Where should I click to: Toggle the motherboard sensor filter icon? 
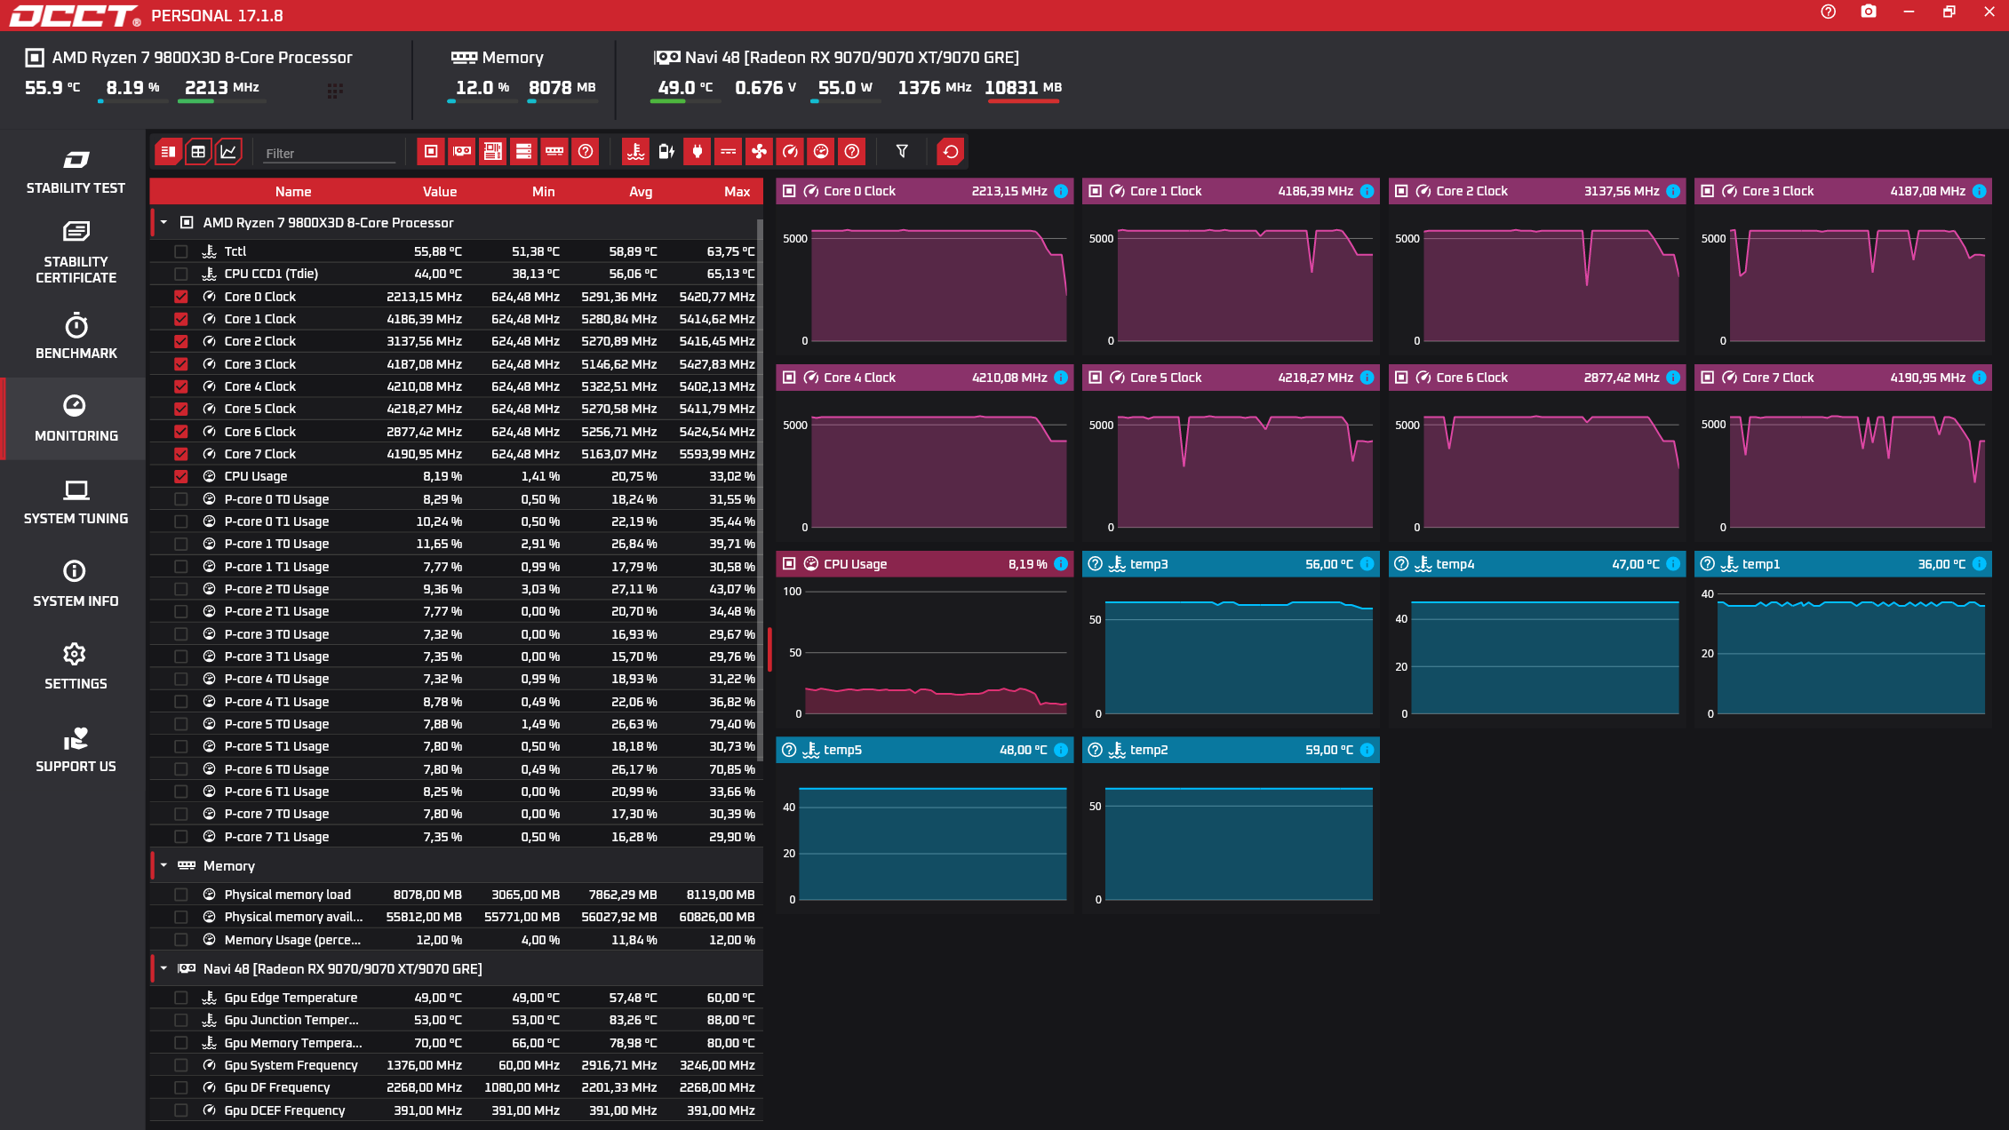[x=493, y=152]
